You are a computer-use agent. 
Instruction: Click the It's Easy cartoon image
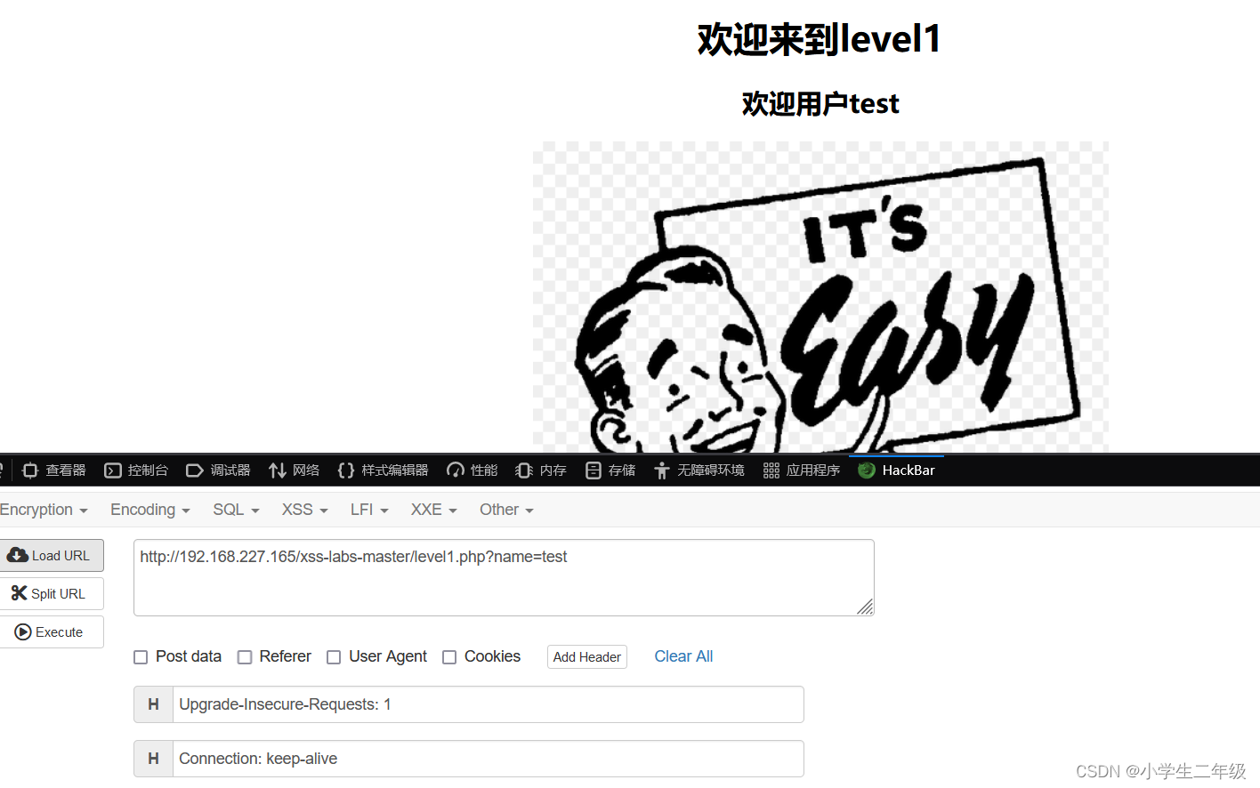820,297
